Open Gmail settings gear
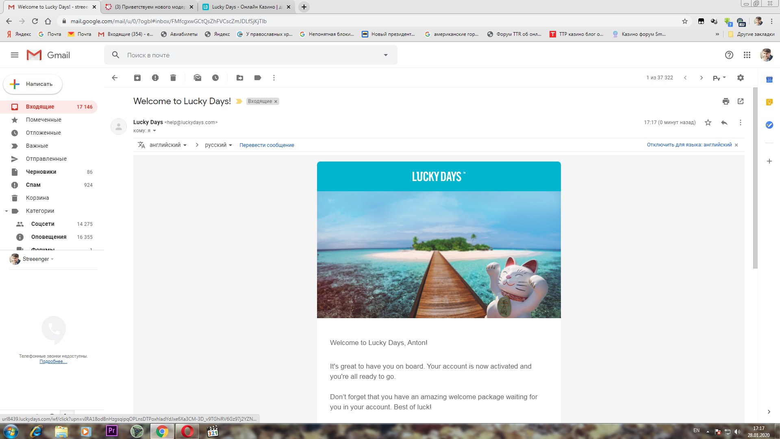 tap(741, 78)
